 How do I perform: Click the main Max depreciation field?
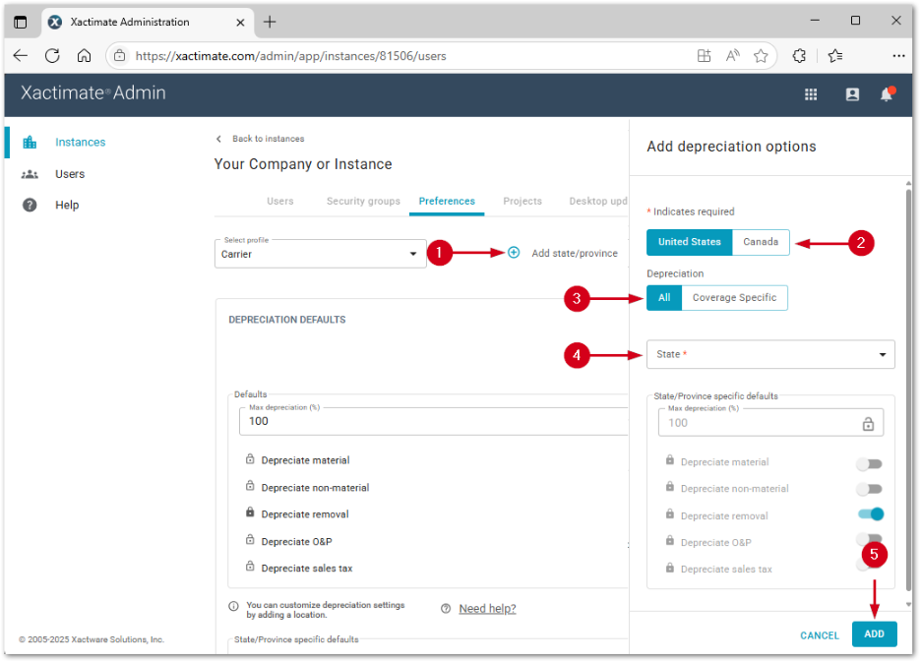[x=434, y=422]
